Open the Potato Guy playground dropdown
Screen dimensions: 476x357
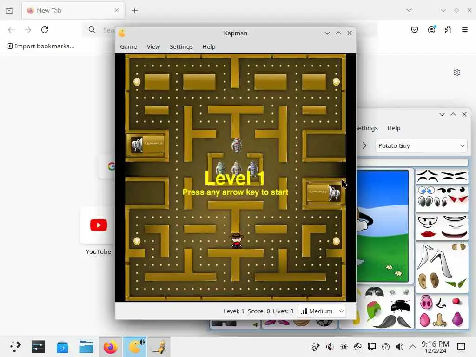(x=421, y=145)
